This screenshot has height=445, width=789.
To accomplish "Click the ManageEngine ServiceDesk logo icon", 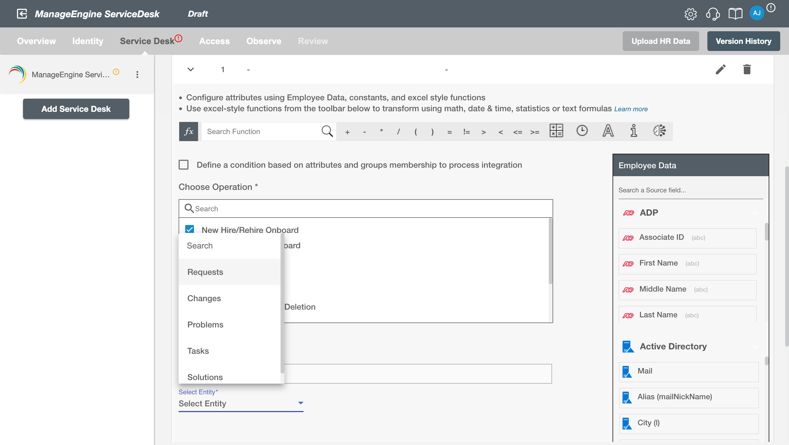I will point(18,74).
